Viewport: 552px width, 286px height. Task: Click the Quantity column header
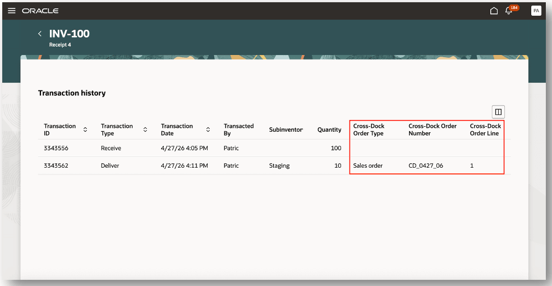[x=329, y=130]
